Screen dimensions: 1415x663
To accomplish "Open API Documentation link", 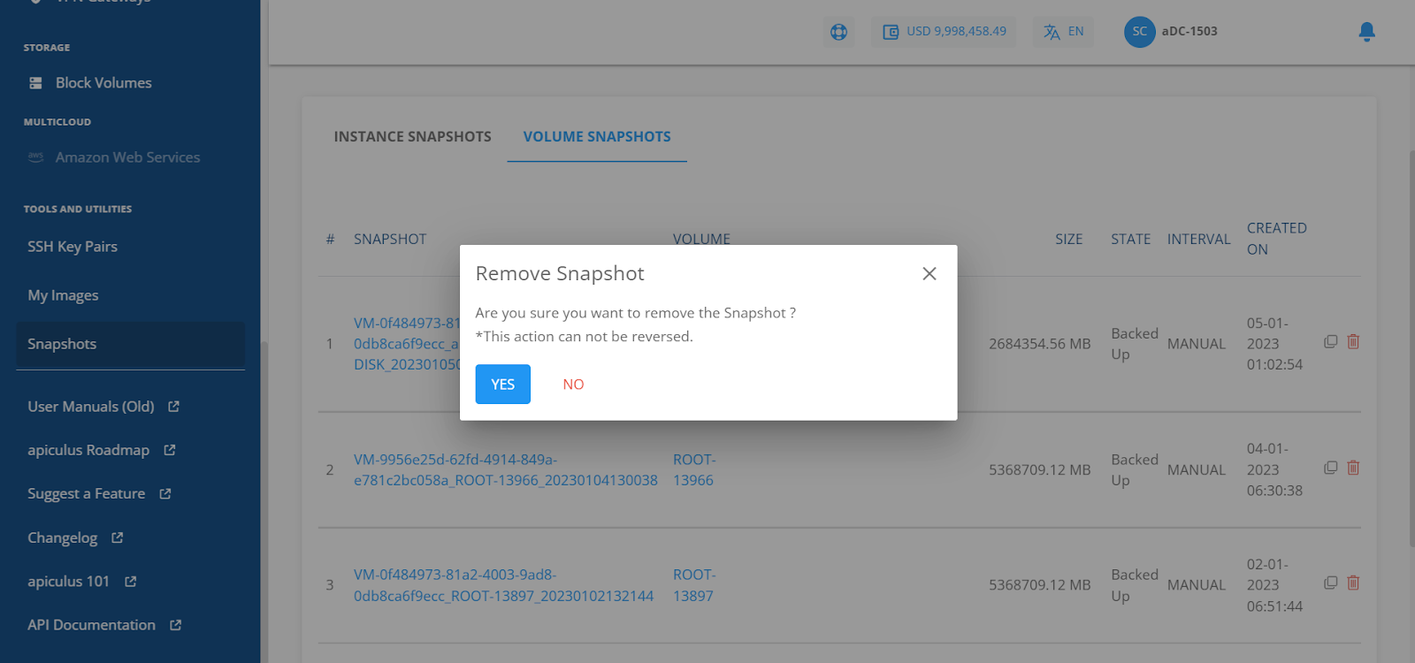I will click(91, 625).
